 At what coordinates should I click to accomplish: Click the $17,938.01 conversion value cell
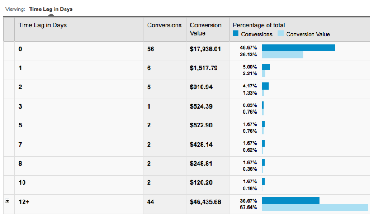(x=205, y=49)
